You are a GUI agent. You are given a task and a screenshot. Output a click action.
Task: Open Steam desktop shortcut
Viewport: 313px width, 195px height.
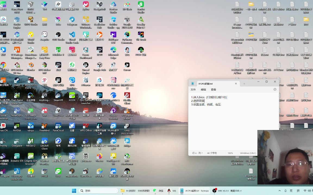tap(17, 82)
